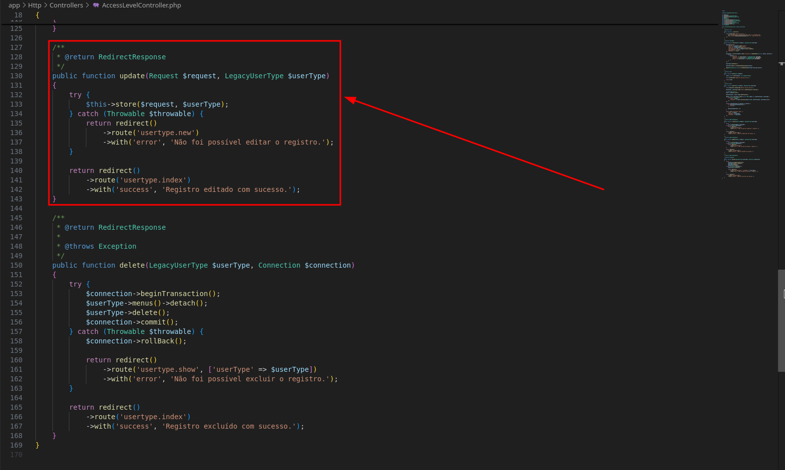The image size is (785, 470).
Task: Select line number 170
Action: (16, 455)
